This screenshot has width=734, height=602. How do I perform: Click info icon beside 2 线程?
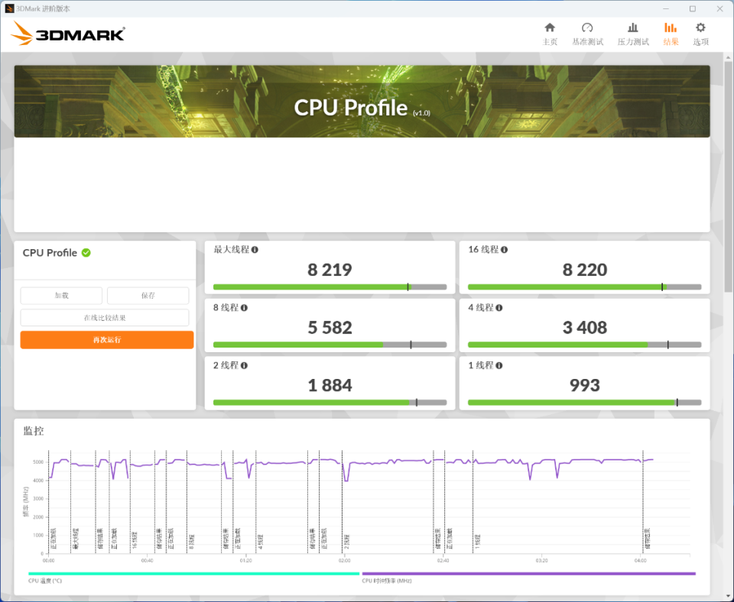coord(245,366)
